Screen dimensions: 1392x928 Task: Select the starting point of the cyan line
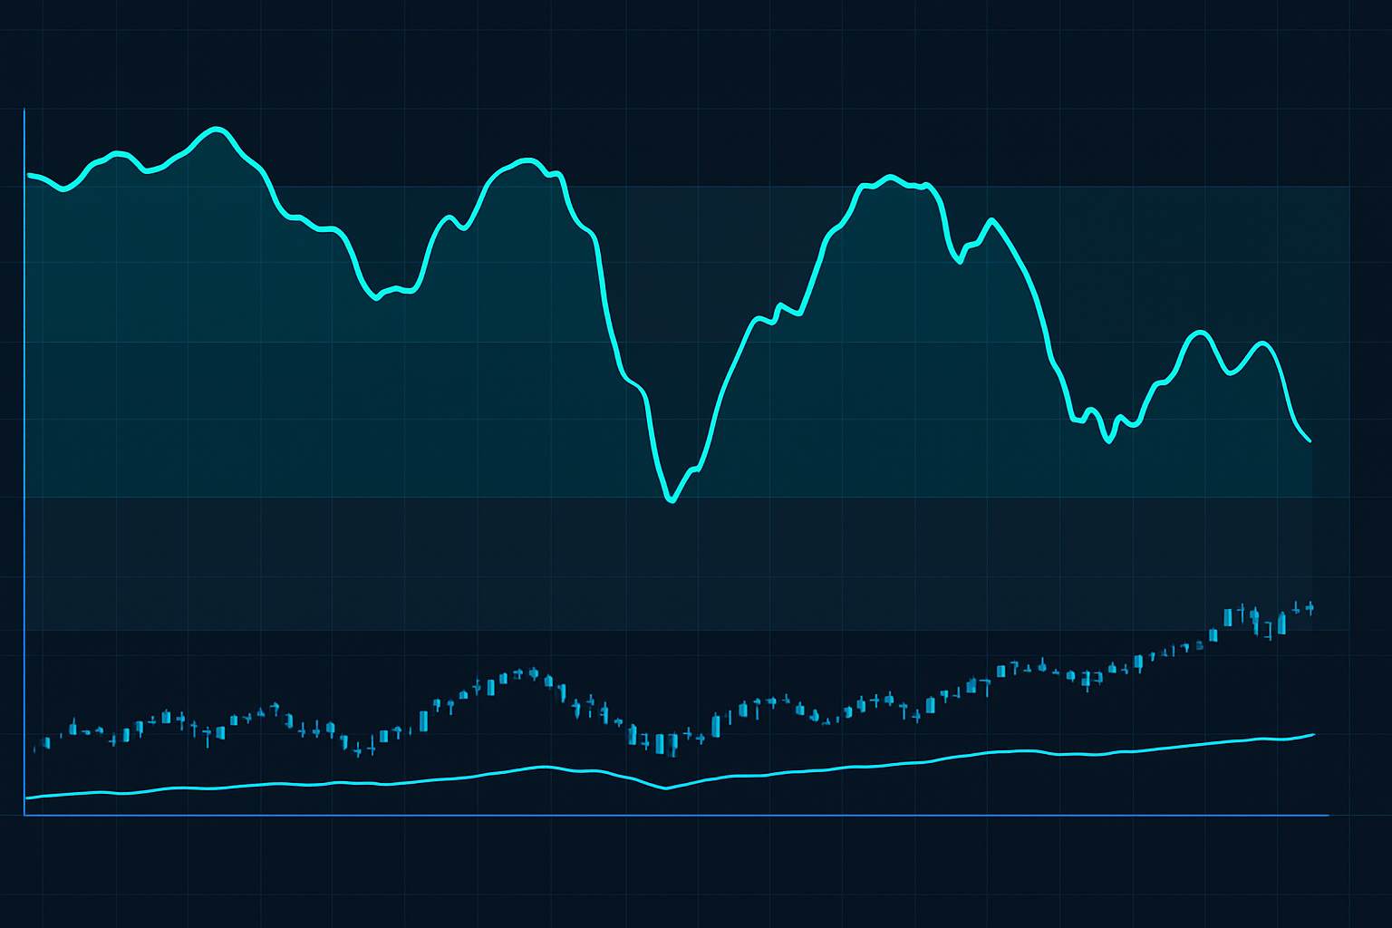coord(27,175)
